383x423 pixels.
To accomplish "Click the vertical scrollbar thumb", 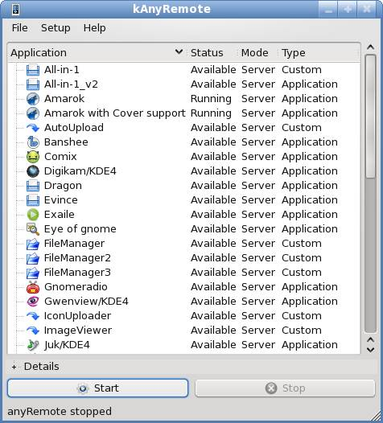I will (371, 117).
